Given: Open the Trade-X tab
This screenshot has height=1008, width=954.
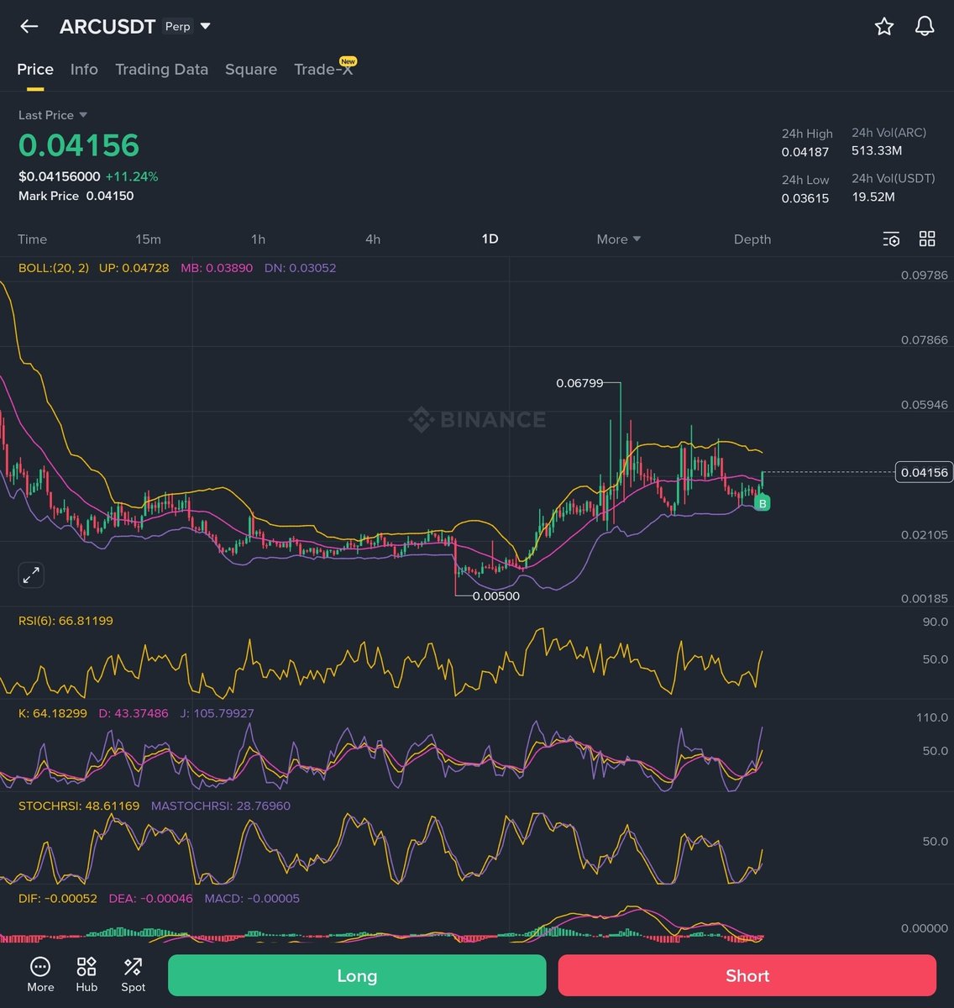Looking at the screenshot, I should (x=324, y=70).
